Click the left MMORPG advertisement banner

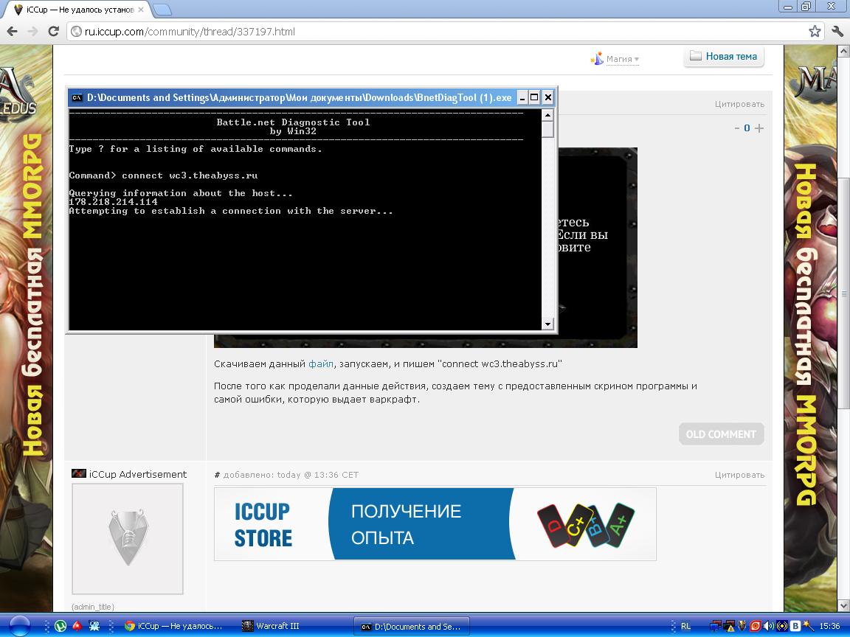[x=26, y=328]
